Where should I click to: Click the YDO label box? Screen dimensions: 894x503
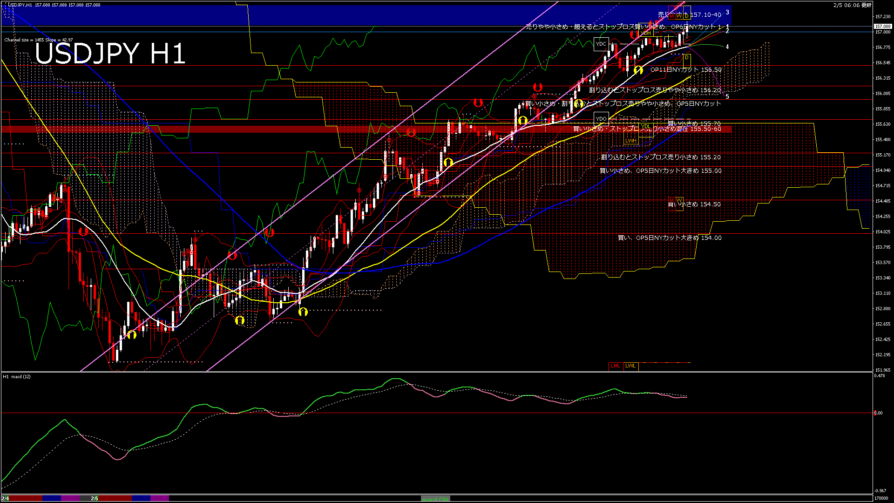601,118
